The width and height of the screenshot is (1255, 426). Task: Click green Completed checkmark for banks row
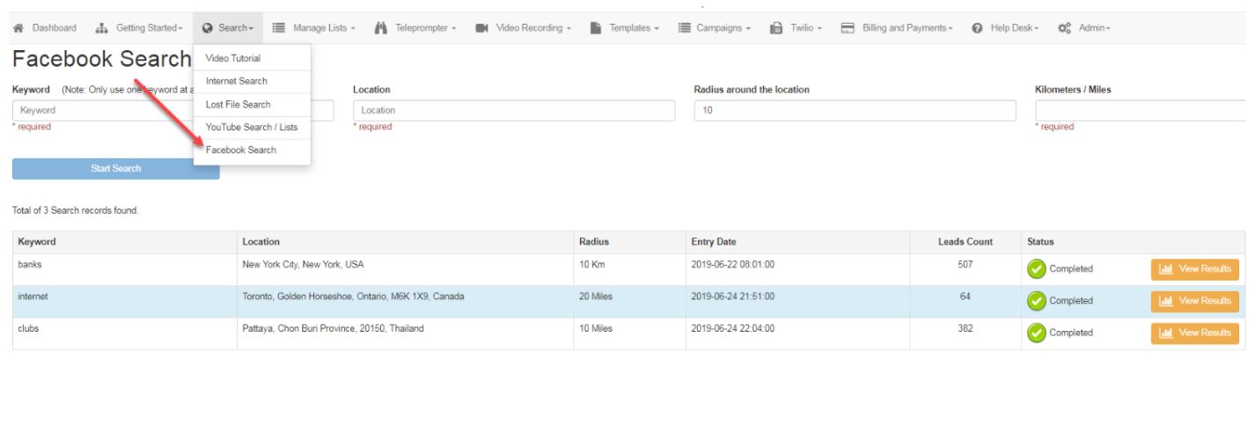pos(1037,269)
